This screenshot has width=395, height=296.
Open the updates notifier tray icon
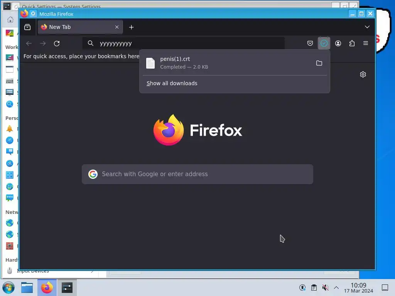302,288
